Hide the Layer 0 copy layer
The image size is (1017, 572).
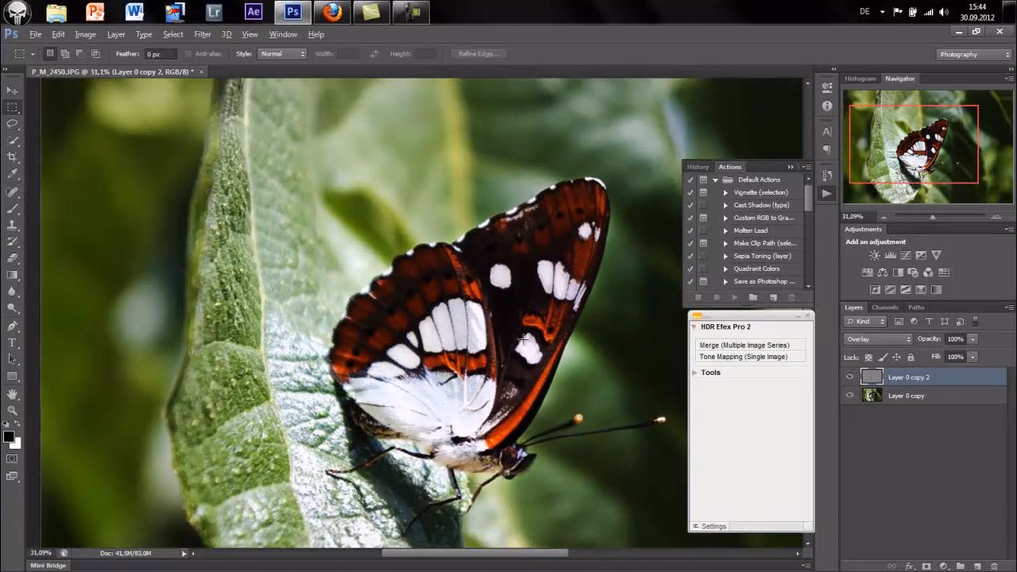[849, 395]
